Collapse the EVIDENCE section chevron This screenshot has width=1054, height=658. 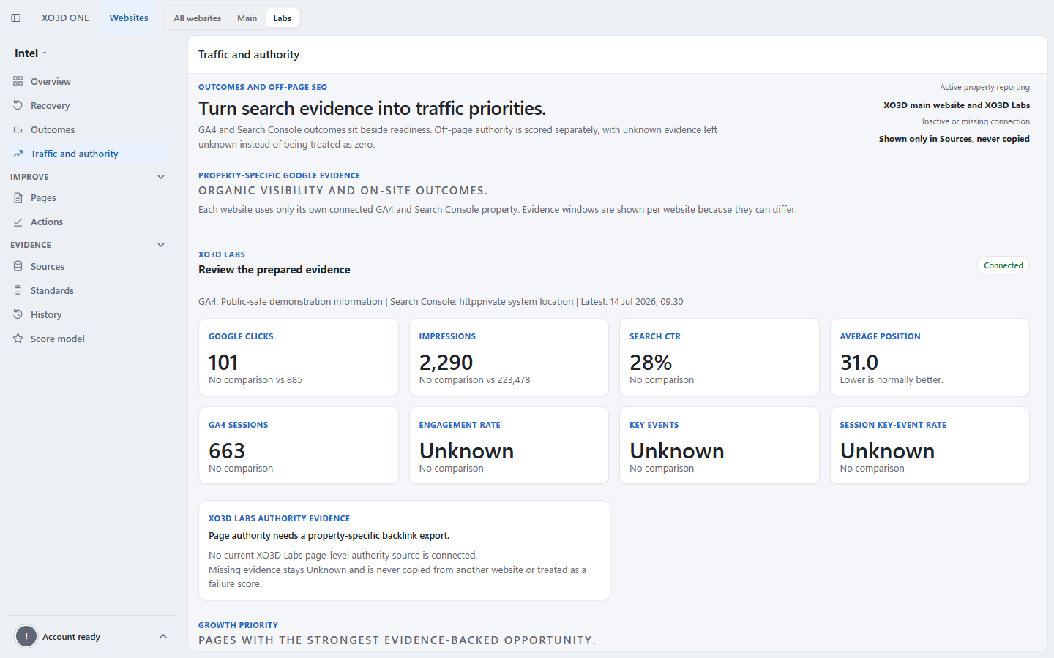click(161, 245)
